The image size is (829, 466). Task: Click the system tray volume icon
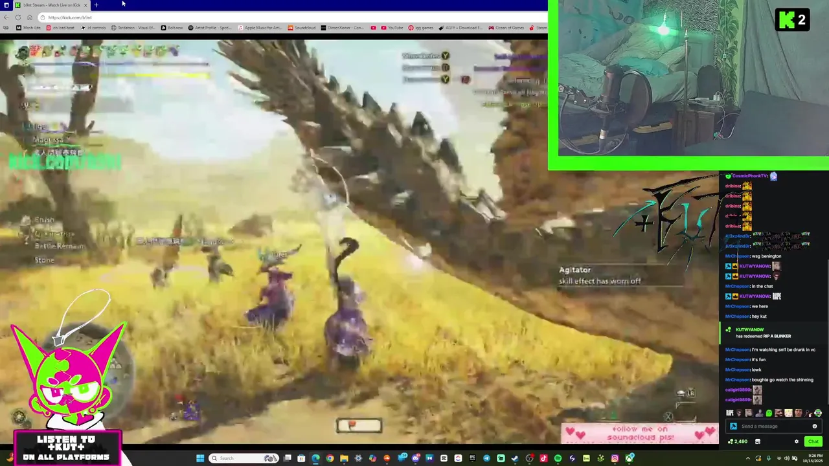point(787,458)
